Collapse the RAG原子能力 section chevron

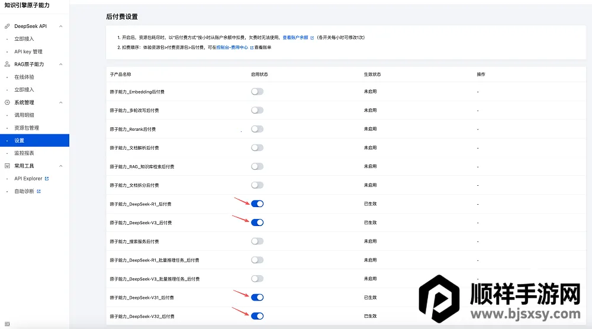[61, 64]
